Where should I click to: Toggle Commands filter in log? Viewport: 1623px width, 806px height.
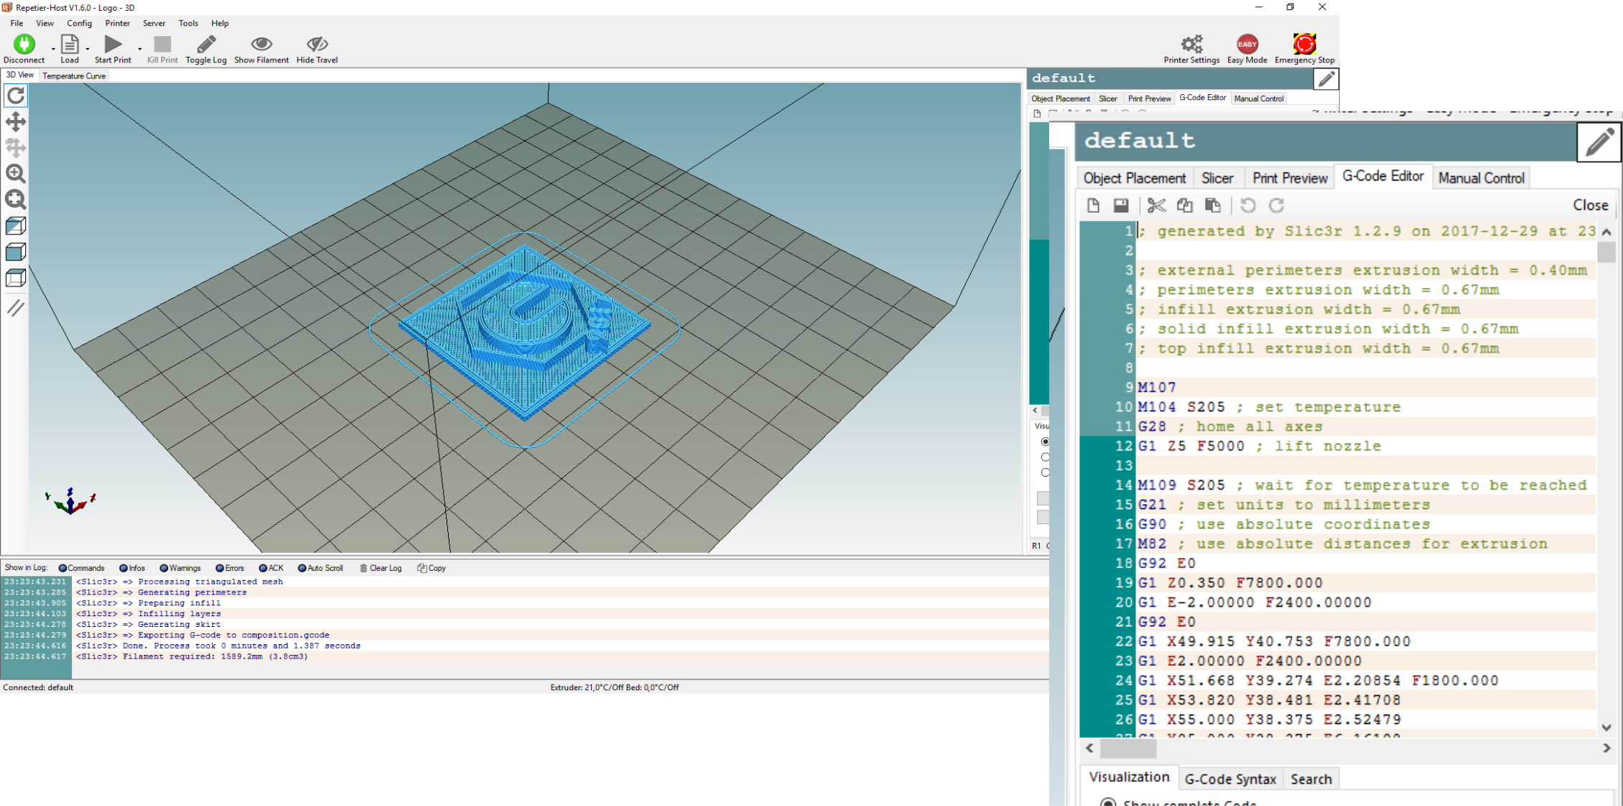point(81,568)
